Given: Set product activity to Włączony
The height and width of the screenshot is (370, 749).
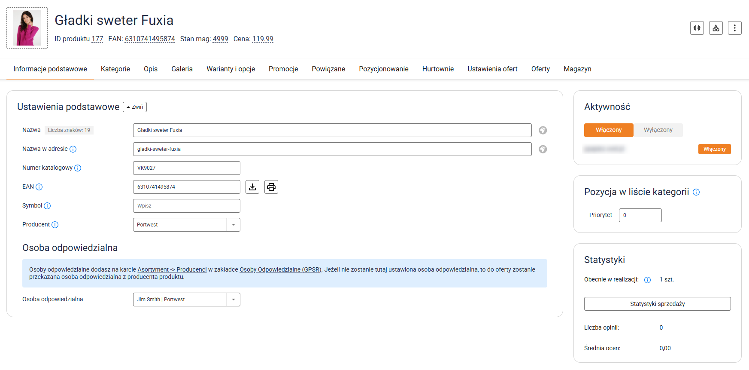Looking at the screenshot, I should pyautogui.click(x=608, y=130).
